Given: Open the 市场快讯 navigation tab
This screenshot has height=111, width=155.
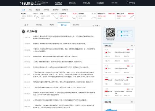Looking at the screenshot, I should coord(58,3).
